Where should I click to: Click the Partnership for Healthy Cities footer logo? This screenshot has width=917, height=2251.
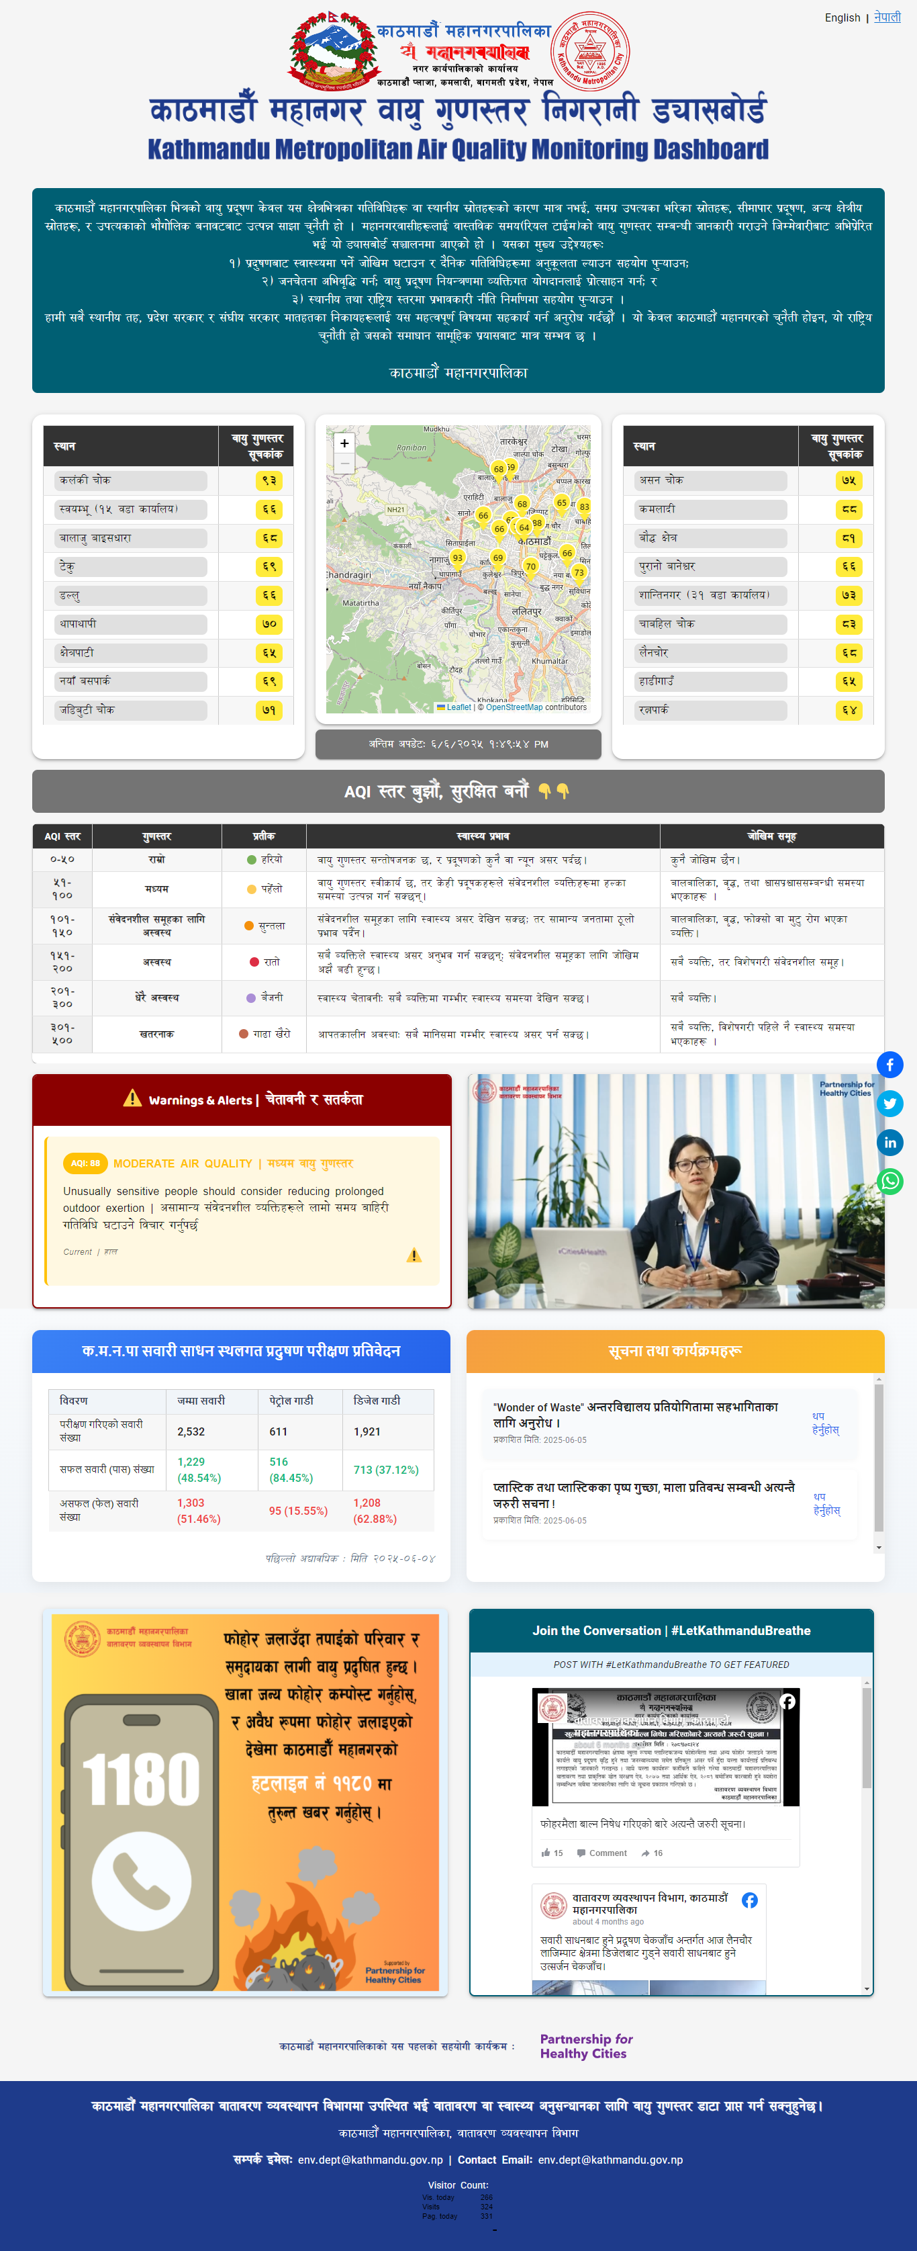coord(586,2045)
